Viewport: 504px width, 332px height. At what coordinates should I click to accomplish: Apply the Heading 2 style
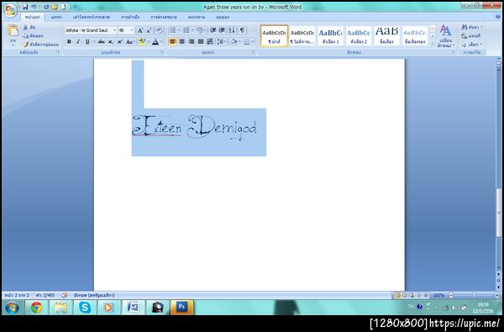[x=359, y=36]
